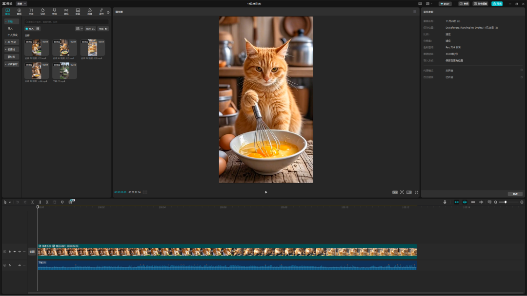Screen dimensions: 527x296
Task: Toggle visibility eye on the video track
Action: [x=14, y=252]
